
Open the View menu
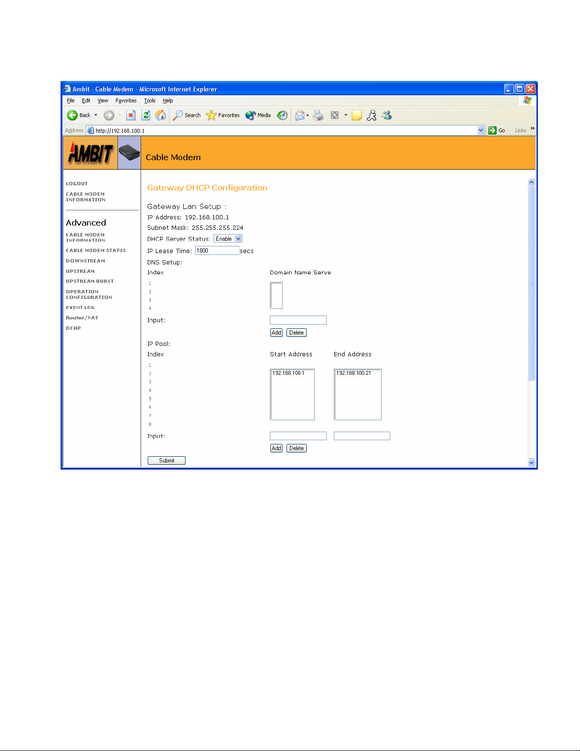[x=103, y=100]
